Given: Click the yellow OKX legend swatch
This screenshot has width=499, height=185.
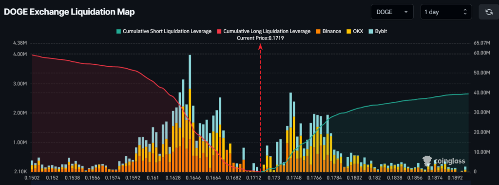Looking at the screenshot, I should [348, 32].
